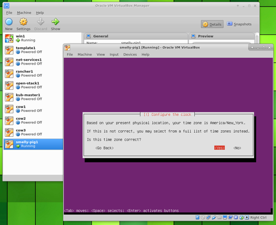Click the green Show arrow icon

(x=55, y=22)
